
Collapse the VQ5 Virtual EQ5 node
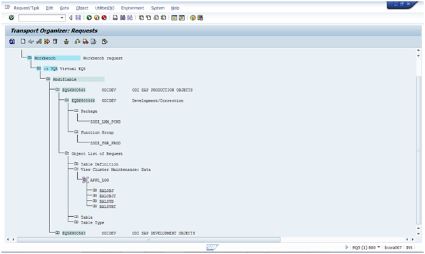point(39,68)
